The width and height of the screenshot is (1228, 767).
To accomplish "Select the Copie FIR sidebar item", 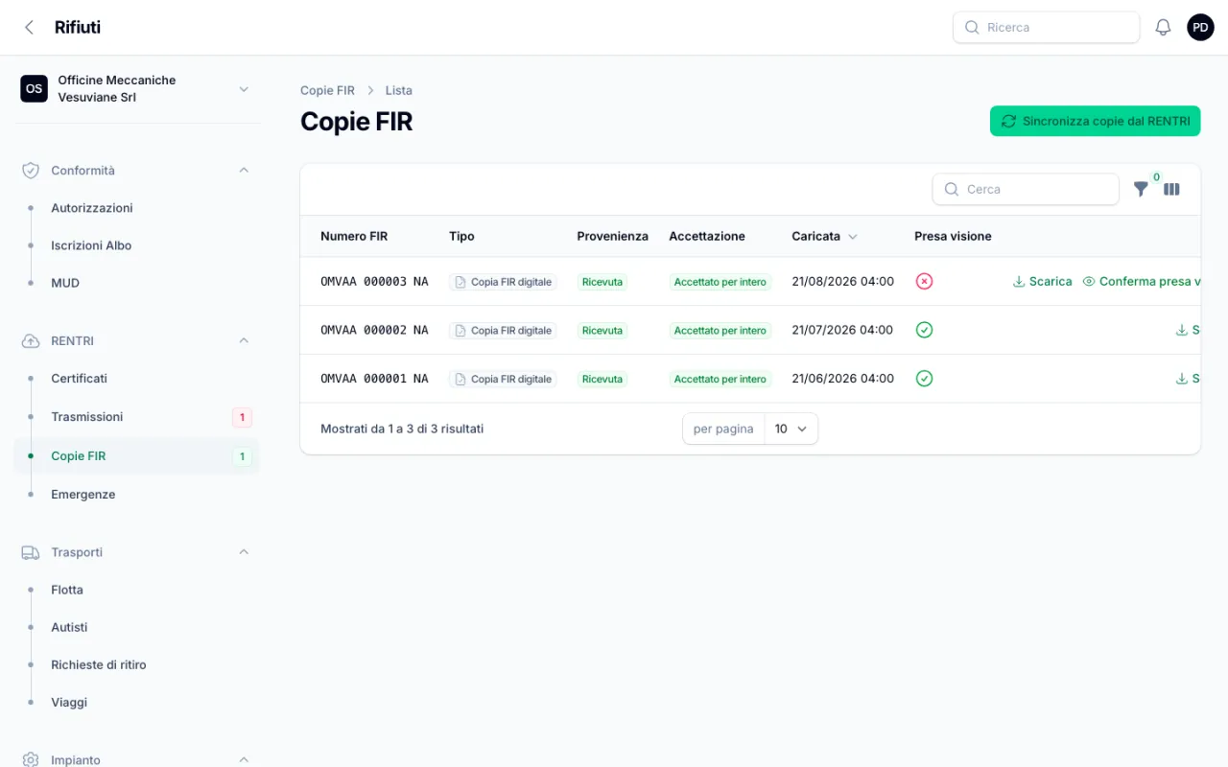I will [136, 456].
